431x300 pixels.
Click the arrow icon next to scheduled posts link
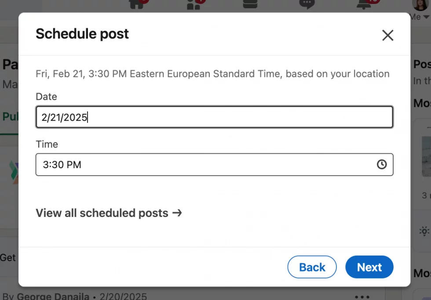pyautogui.click(x=178, y=213)
